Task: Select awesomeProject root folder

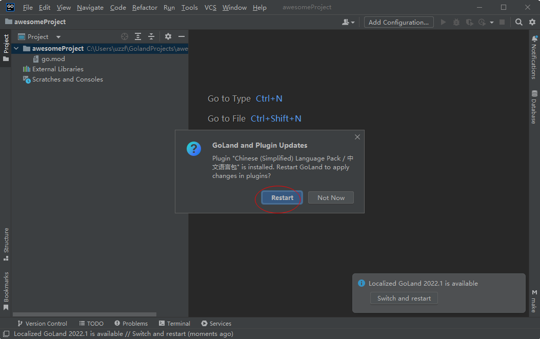Action: [x=100, y=49]
